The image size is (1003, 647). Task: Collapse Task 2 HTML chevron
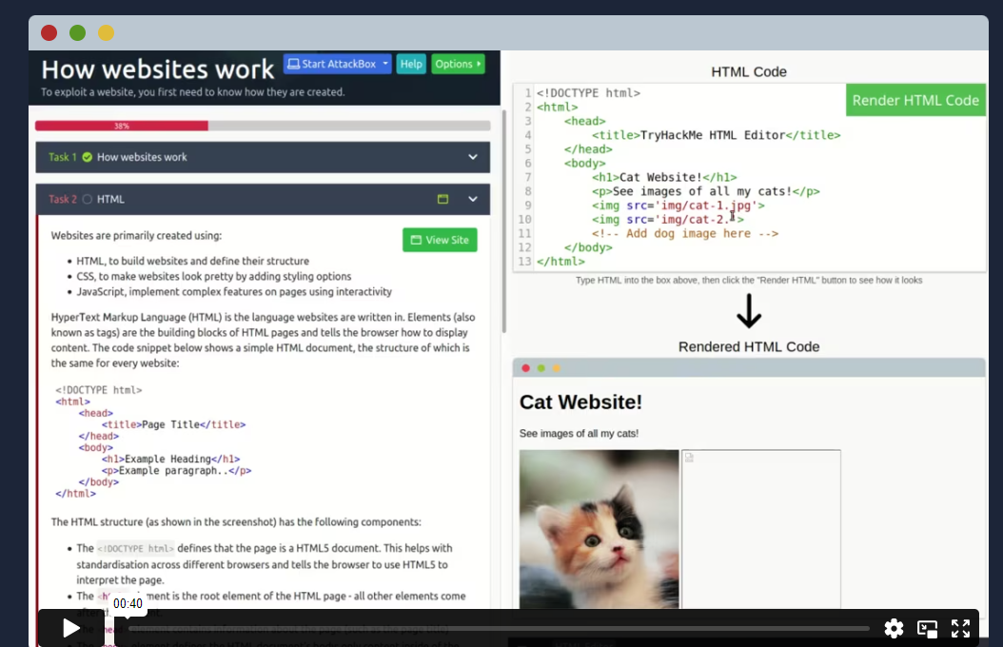click(x=473, y=200)
